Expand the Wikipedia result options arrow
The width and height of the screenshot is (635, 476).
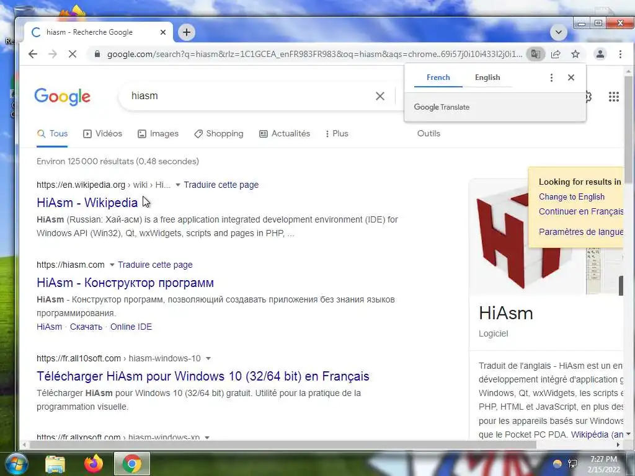(177, 185)
